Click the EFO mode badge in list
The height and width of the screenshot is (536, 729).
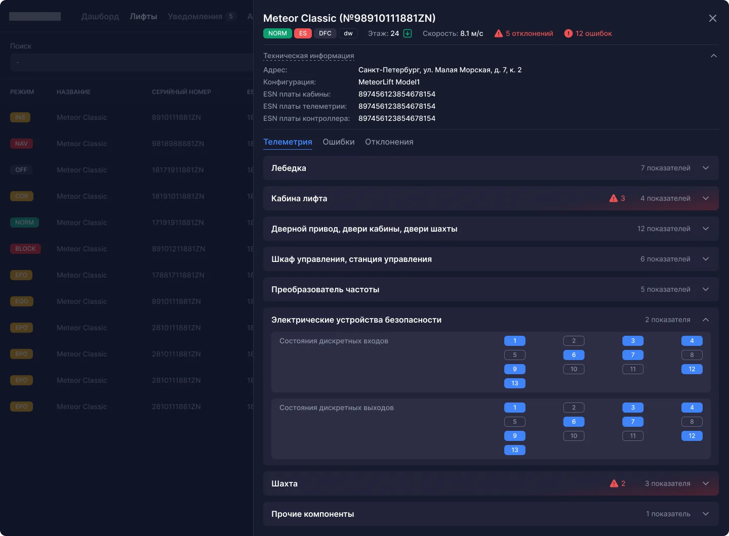click(21, 275)
